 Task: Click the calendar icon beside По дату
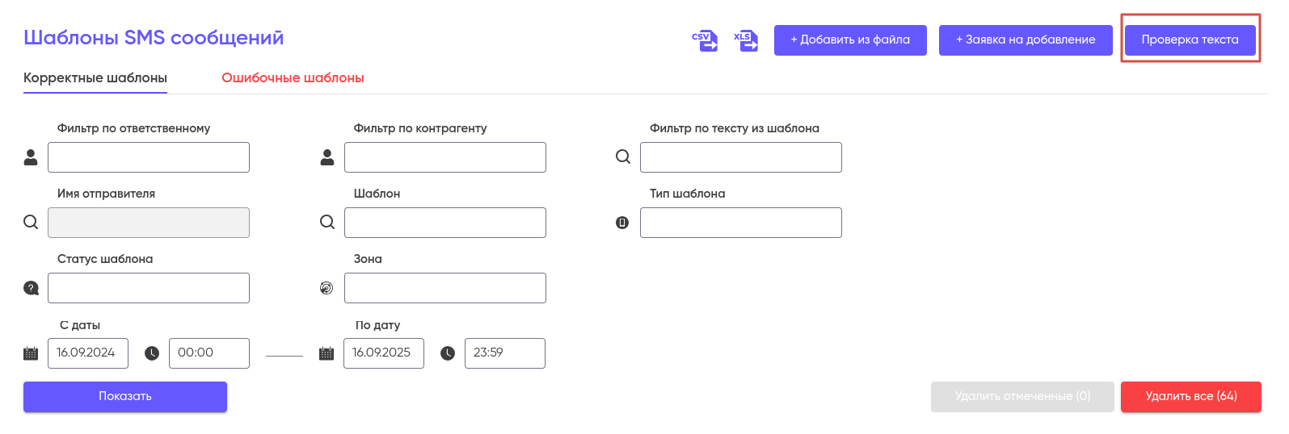pyautogui.click(x=326, y=353)
